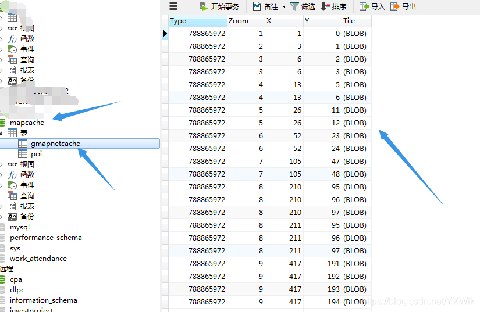Click the 筛选 filter funnel button
Viewport: 480px width, 312px height.
point(303,6)
